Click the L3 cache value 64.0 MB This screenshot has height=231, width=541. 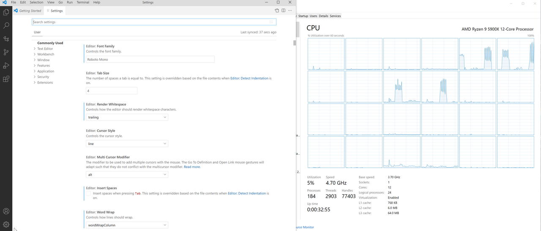(393, 213)
